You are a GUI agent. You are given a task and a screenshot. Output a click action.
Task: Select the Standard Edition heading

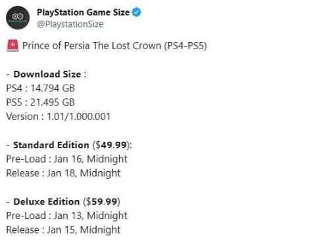(x=51, y=145)
